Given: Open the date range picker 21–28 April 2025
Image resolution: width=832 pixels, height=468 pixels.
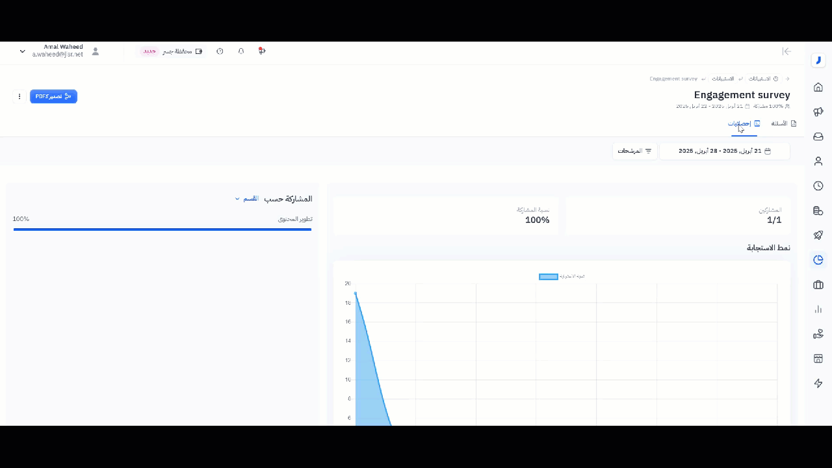Looking at the screenshot, I should (x=724, y=151).
